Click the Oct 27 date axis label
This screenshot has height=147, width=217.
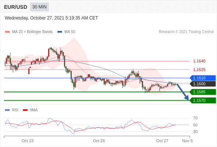pos(162,141)
